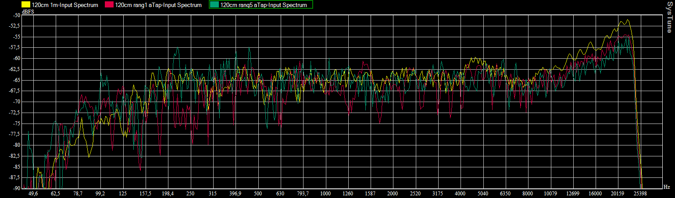Click the yellow curve's highest peak above 20 kHz
Viewport: 675px width, 198px height.
coord(628,20)
